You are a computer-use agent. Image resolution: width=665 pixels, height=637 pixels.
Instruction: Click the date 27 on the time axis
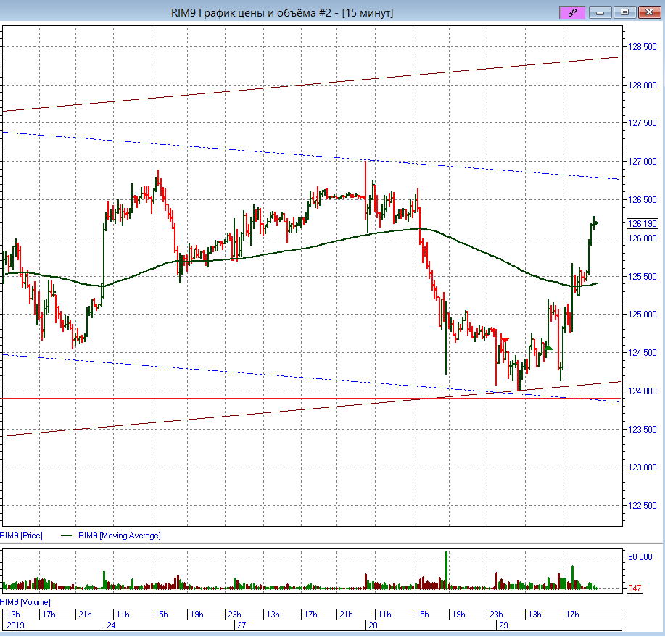pos(241,625)
